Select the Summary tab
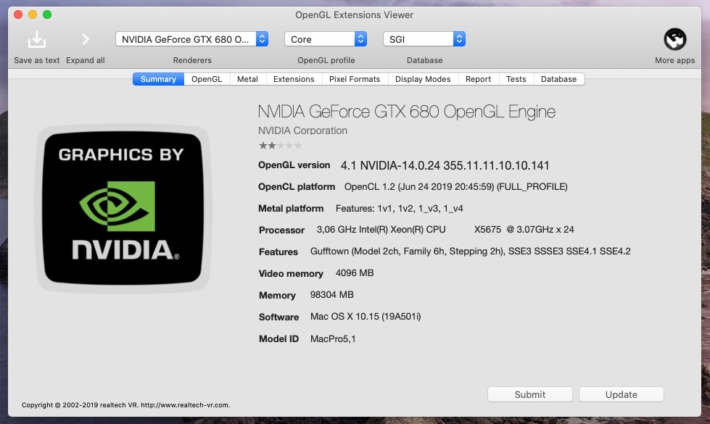The height and width of the screenshot is (424, 710). [x=158, y=79]
